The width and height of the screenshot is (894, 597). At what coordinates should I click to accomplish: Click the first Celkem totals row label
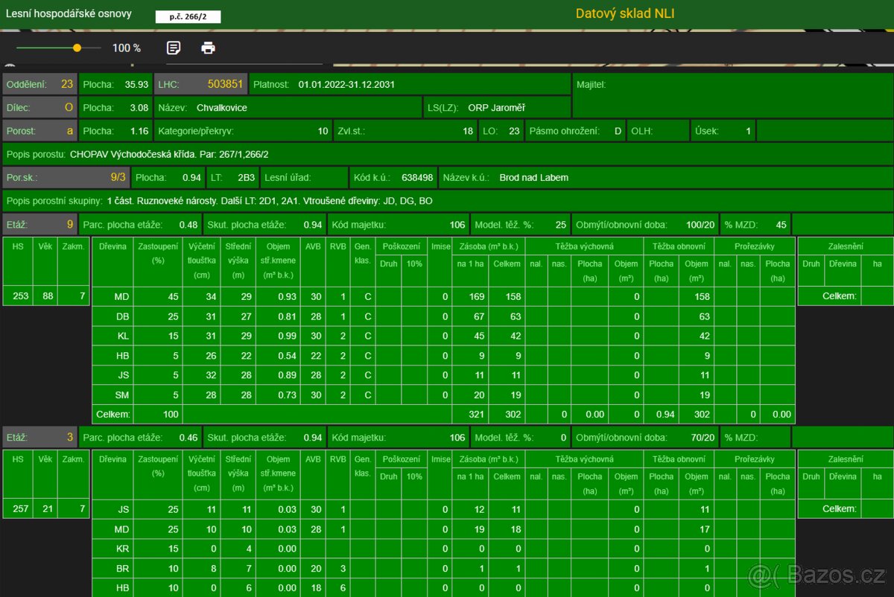112,414
